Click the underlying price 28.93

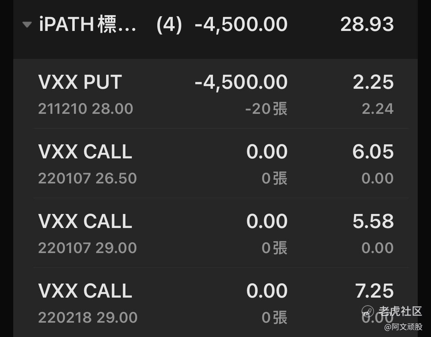(x=367, y=24)
